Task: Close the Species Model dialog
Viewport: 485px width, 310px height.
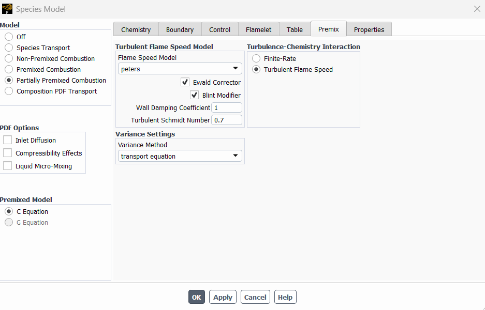Action: (x=477, y=9)
